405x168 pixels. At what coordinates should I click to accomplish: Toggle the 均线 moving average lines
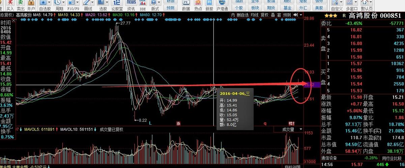[255, 15]
